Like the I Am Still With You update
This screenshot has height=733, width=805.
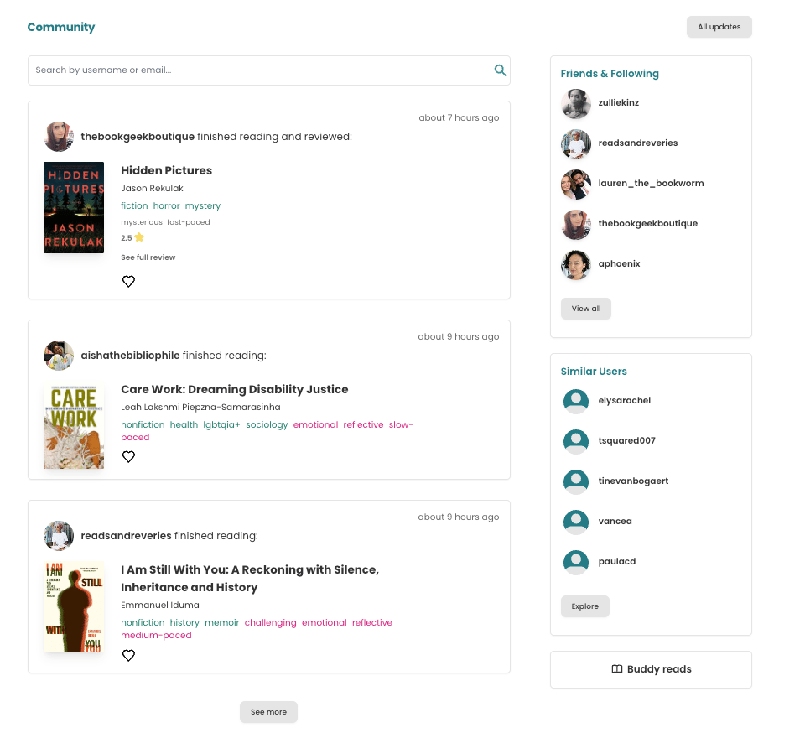[x=128, y=656]
